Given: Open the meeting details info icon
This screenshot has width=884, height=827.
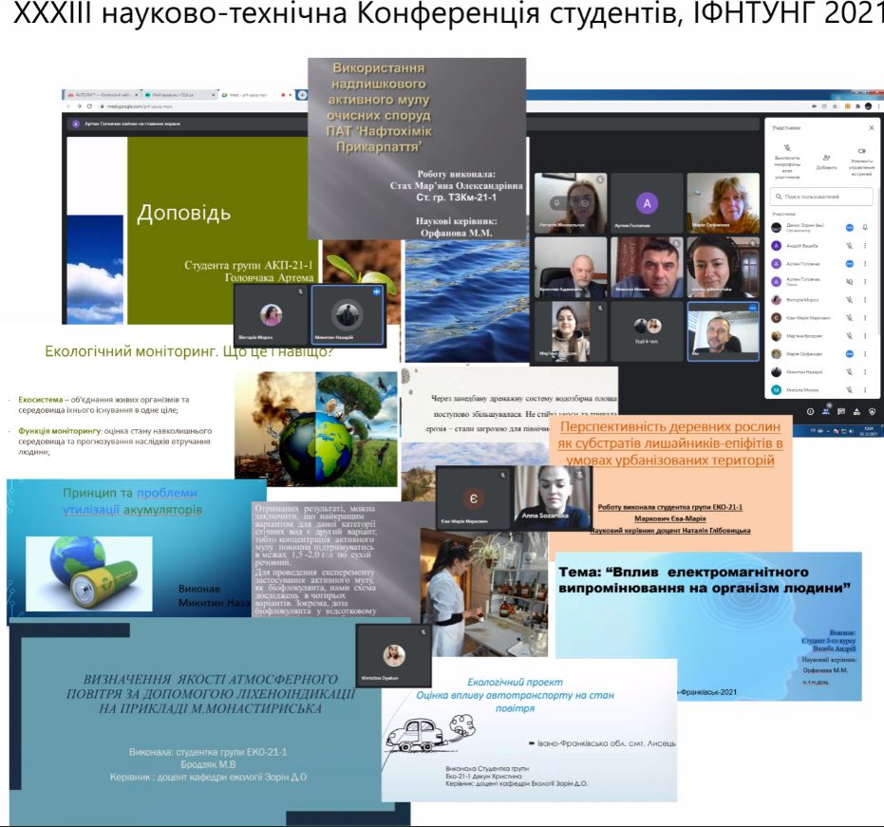Looking at the screenshot, I should 808,410.
